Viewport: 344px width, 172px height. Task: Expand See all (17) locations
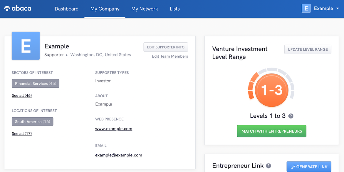point(22,133)
